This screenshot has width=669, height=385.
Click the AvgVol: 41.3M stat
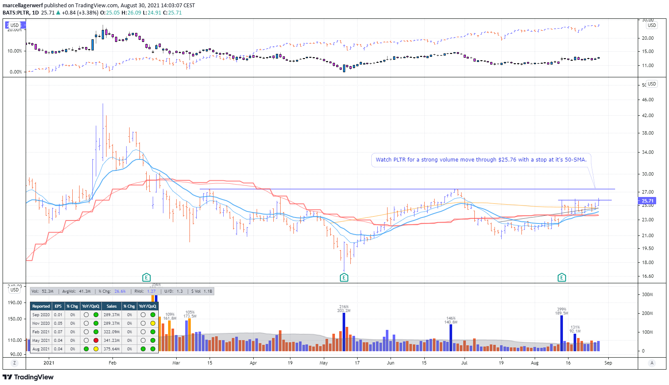77,291
